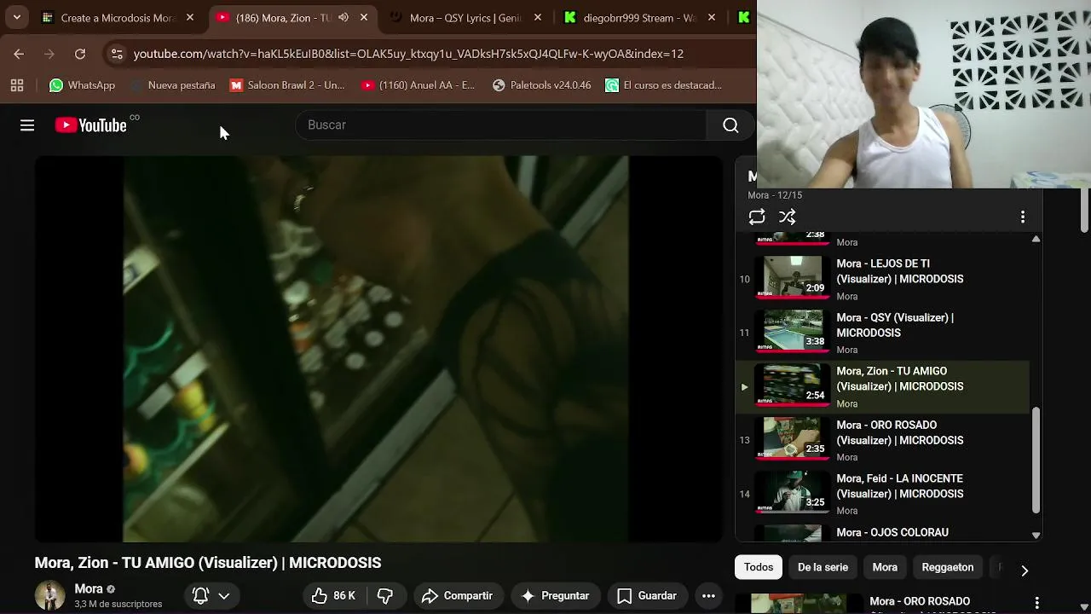Click LA INOCENTE thumbnail 3:25
Screen dimensions: 1091x614
point(793,491)
